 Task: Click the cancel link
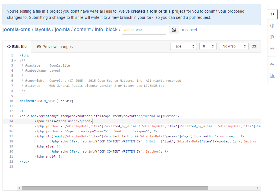pos(191,30)
